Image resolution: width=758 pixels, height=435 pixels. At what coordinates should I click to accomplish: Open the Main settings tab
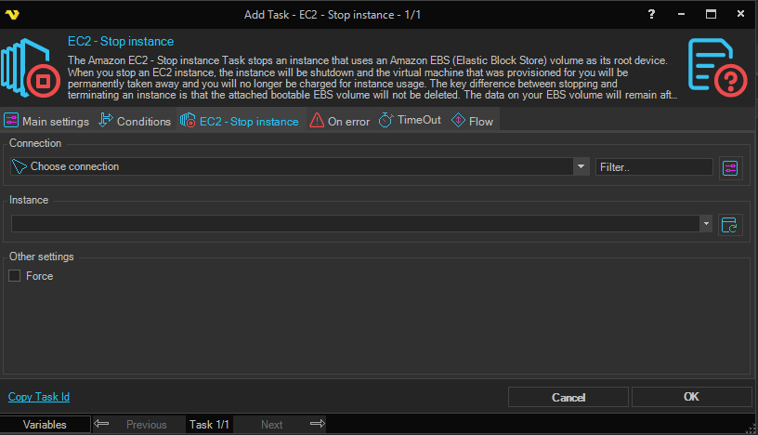[x=47, y=122]
